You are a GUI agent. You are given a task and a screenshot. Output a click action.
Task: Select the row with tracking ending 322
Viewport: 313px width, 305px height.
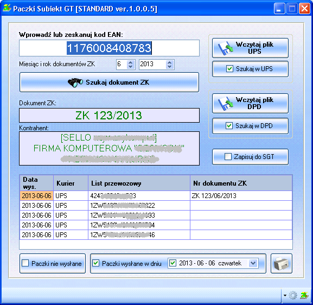click(x=156, y=205)
